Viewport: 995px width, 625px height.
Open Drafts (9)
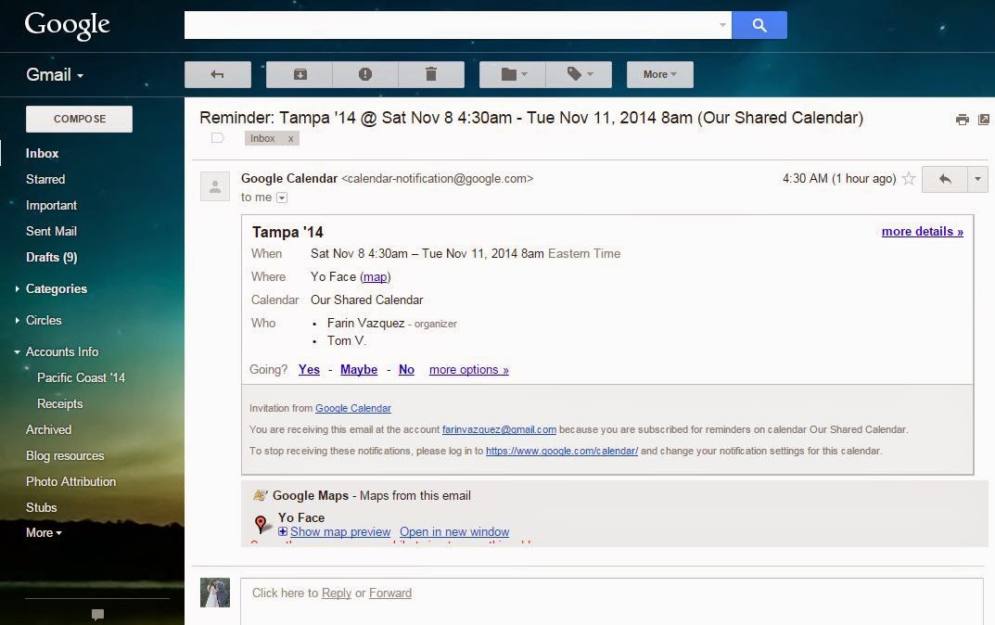point(51,258)
